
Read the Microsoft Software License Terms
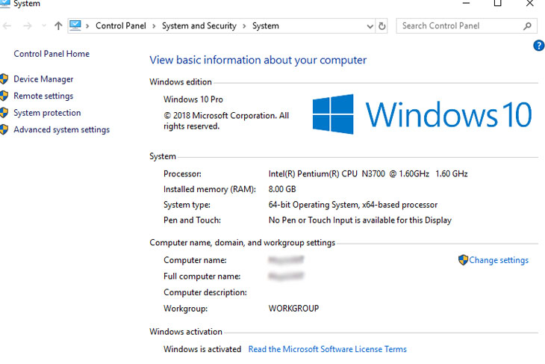click(x=327, y=349)
